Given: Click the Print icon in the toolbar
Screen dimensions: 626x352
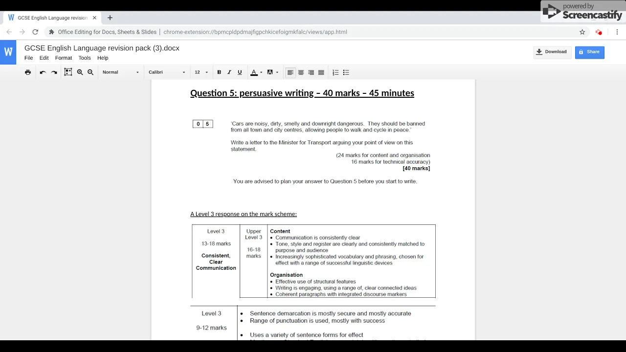Looking at the screenshot, I should tap(28, 72).
